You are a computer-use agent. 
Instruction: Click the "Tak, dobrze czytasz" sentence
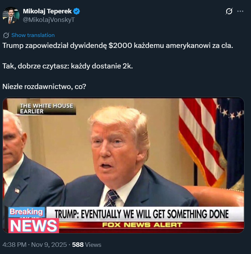pos(67,66)
